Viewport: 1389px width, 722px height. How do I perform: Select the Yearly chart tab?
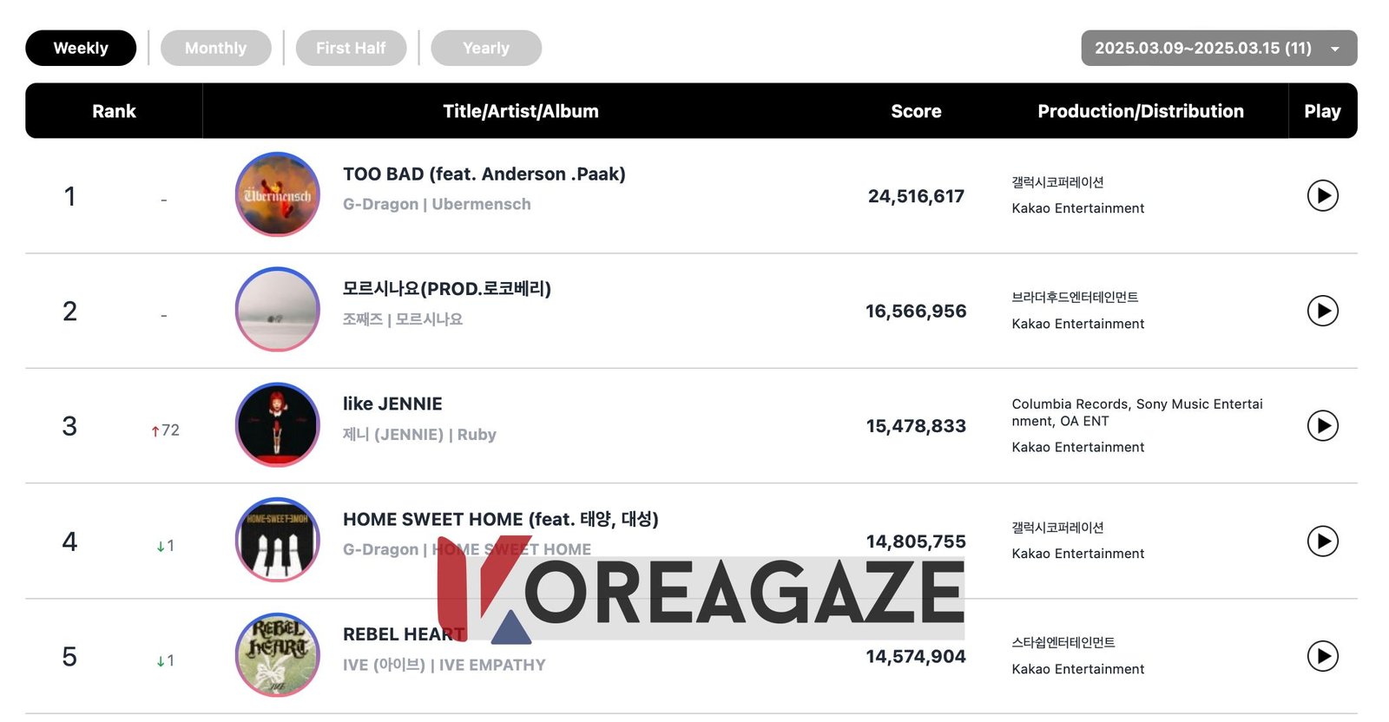point(486,48)
